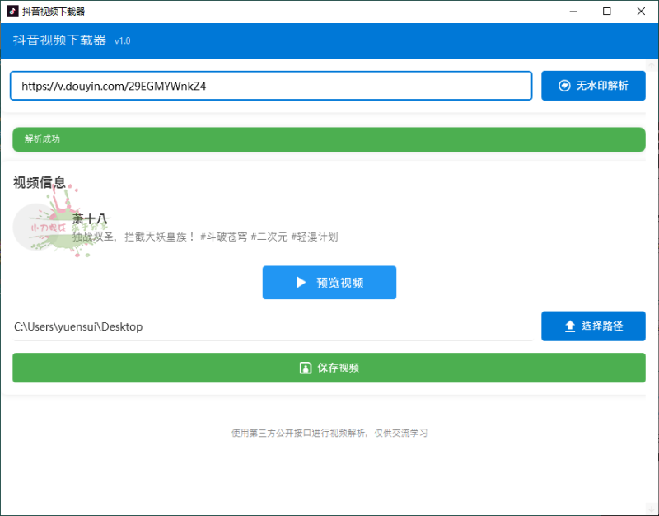This screenshot has height=516, width=659.
Task: Click the green 保存视频 save button
Action: tap(329, 368)
